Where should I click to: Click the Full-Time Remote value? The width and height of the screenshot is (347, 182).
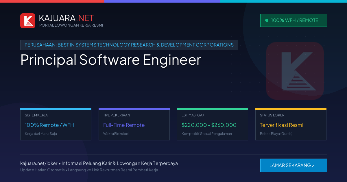(124, 125)
